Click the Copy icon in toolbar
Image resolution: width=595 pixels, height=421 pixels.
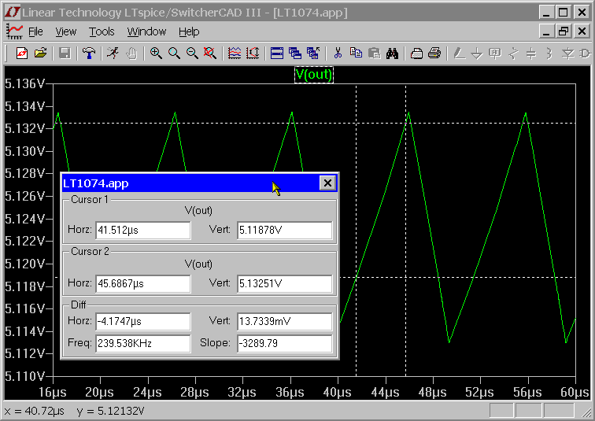click(x=356, y=53)
